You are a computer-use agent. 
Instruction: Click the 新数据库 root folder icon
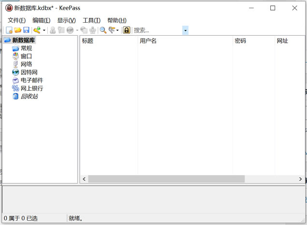7,40
